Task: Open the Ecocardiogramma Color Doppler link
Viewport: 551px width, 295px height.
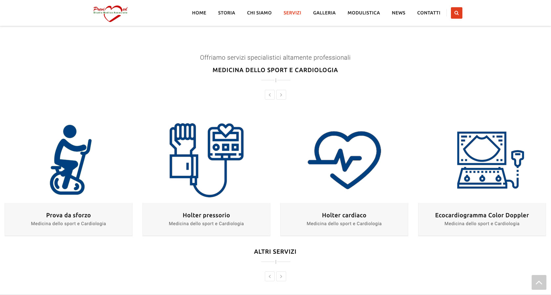Action: 482,215
